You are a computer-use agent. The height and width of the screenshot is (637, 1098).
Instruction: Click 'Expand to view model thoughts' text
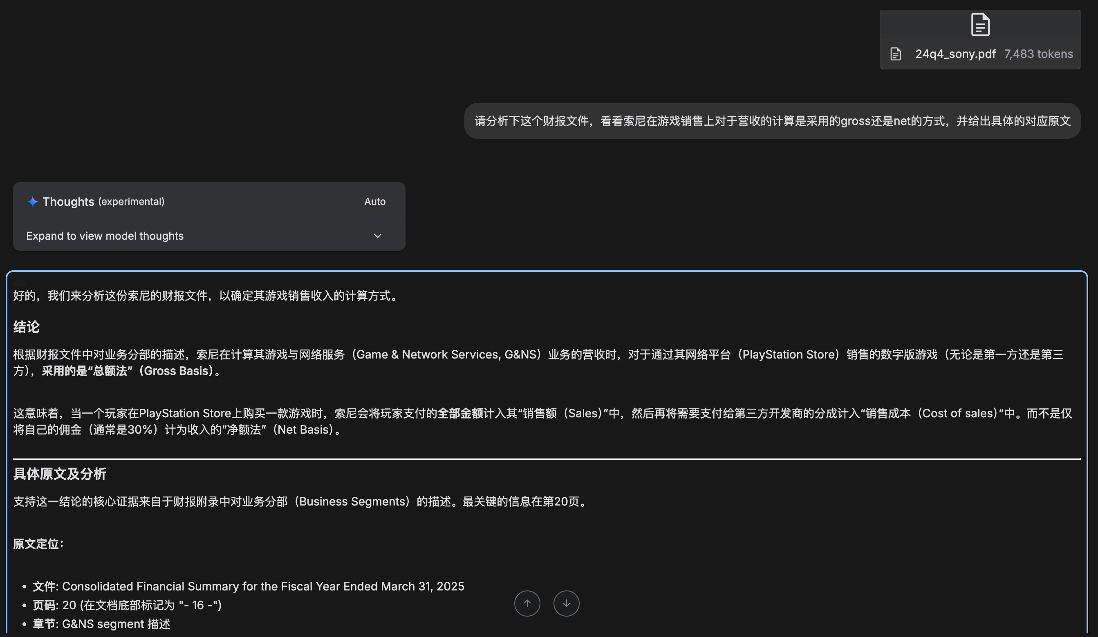pos(105,236)
